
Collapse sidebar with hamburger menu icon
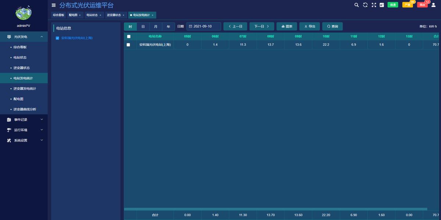click(54, 5)
